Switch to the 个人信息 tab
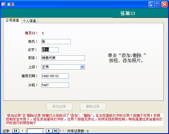This screenshot has height=134, width=169. coord(29,21)
